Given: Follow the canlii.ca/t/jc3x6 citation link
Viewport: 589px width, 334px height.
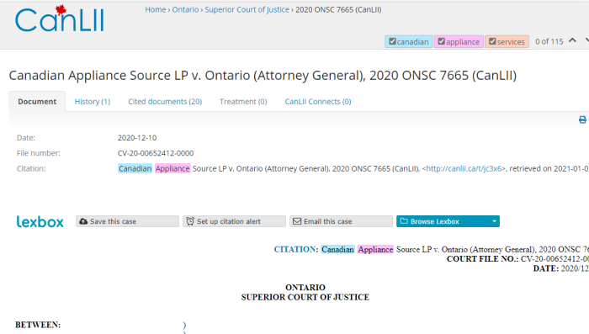Looking at the screenshot, I should coord(464,169).
